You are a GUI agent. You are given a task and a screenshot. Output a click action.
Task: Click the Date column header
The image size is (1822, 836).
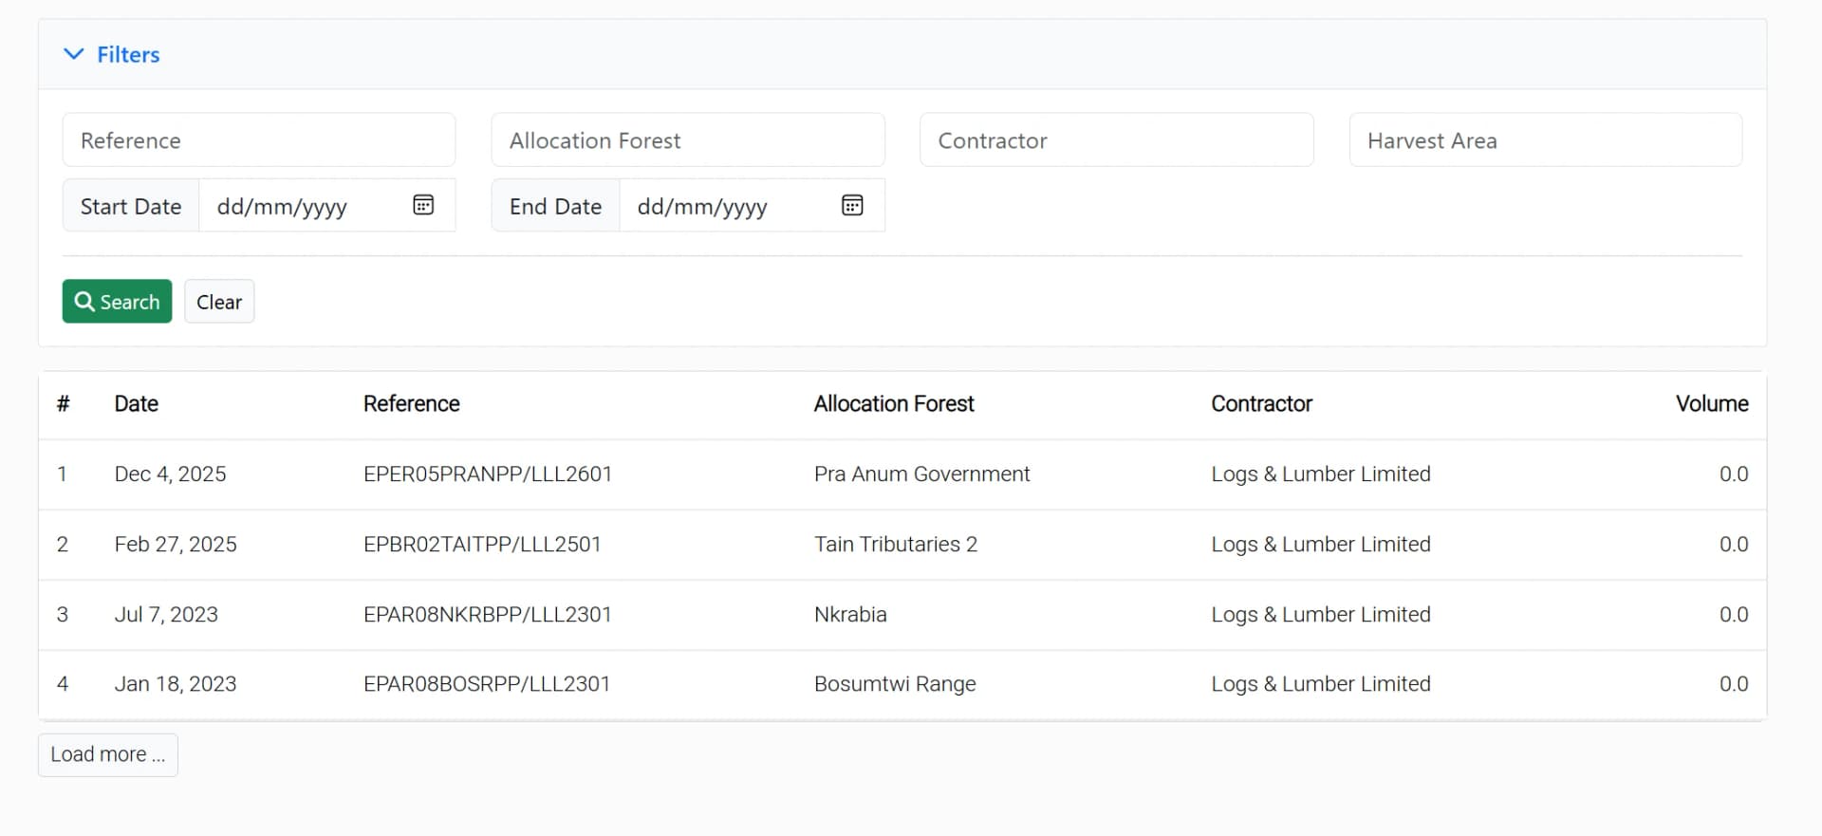coord(137,404)
